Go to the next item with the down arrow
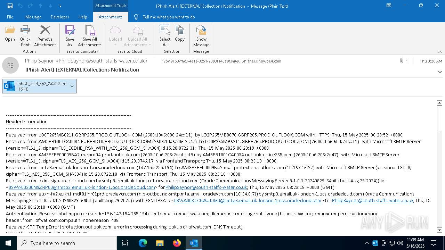 coord(50,6)
